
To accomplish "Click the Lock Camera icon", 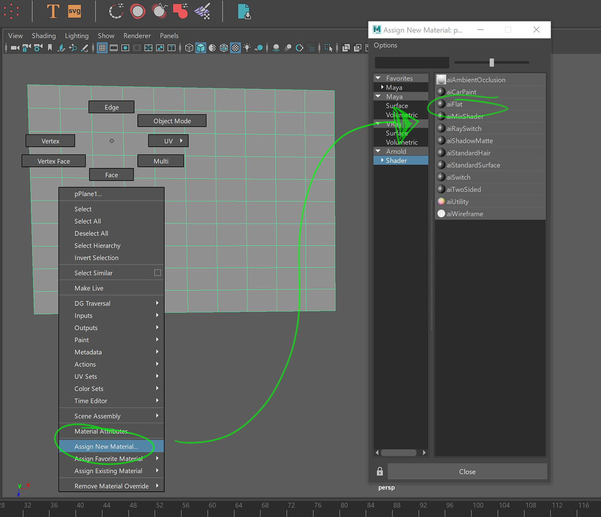I will (x=26, y=48).
